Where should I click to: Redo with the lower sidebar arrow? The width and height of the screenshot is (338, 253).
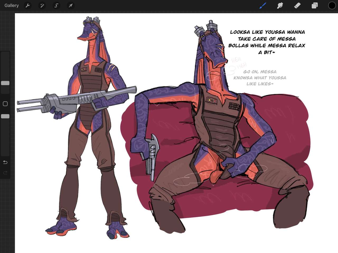click(5, 173)
